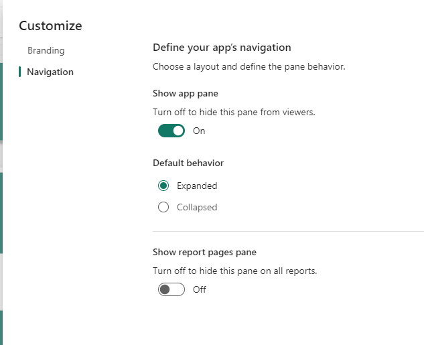424x345 pixels.
Task: Select the Expanded radio button
Action: coord(163,186)
